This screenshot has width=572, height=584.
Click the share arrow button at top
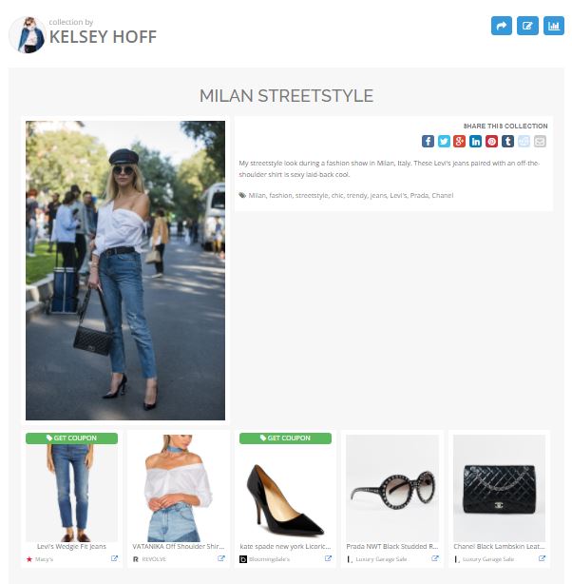502,26
